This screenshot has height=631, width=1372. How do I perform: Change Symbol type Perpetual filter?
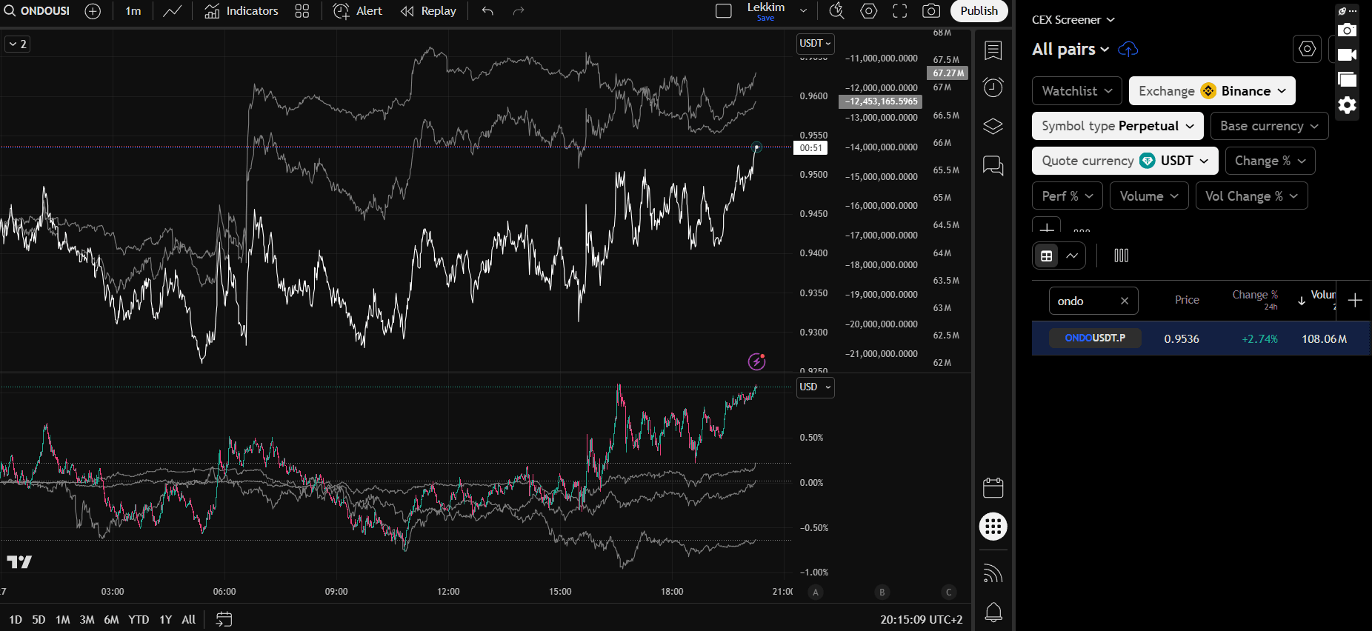point(1117,126)
